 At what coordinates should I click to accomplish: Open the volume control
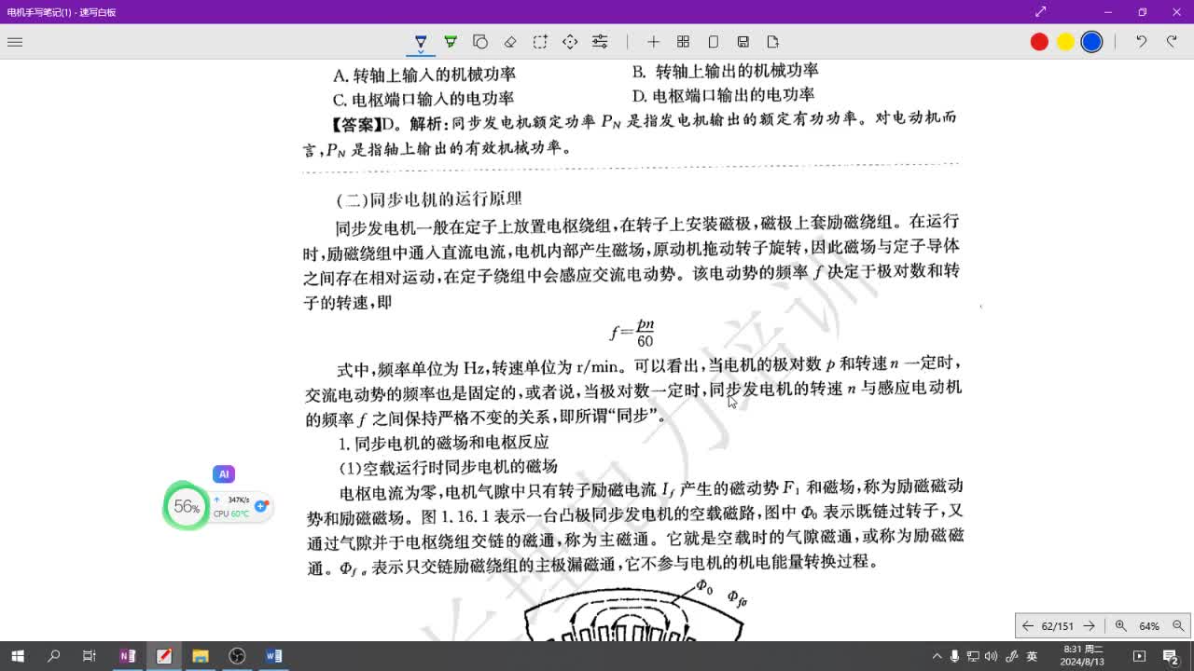click(x=991, y=656)
